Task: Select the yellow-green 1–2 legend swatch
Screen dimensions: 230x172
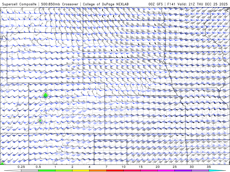Action: pyautogui.click(x=64, y=171)
